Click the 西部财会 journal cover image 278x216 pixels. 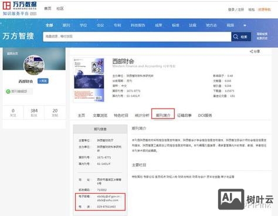(89, 80)
